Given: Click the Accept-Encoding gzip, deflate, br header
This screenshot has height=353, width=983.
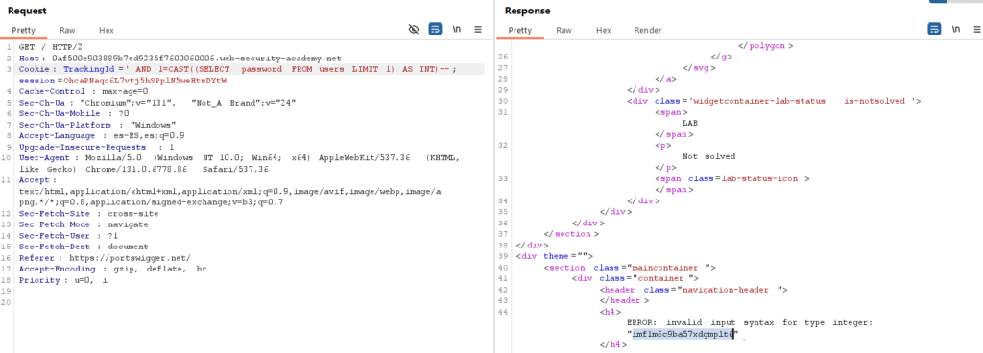Looking at the screenshot, I should (x=112, y=270).
